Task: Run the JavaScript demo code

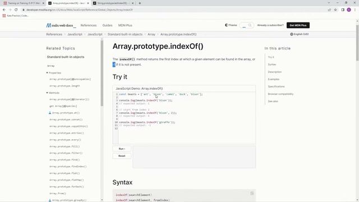Action: 122,149
